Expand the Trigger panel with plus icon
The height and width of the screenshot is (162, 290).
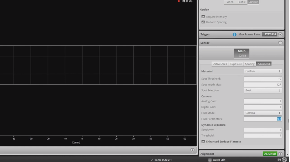pos(280,34)
